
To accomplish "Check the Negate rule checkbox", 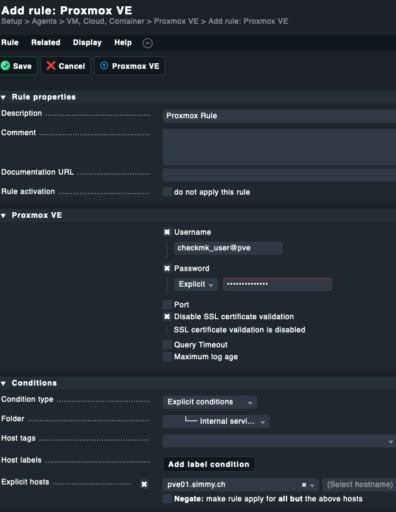I will pyautogui.click(x=167, y=499).
